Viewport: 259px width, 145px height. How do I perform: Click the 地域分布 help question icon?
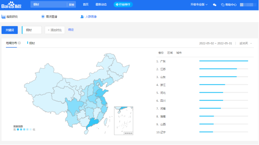[19, 43]
